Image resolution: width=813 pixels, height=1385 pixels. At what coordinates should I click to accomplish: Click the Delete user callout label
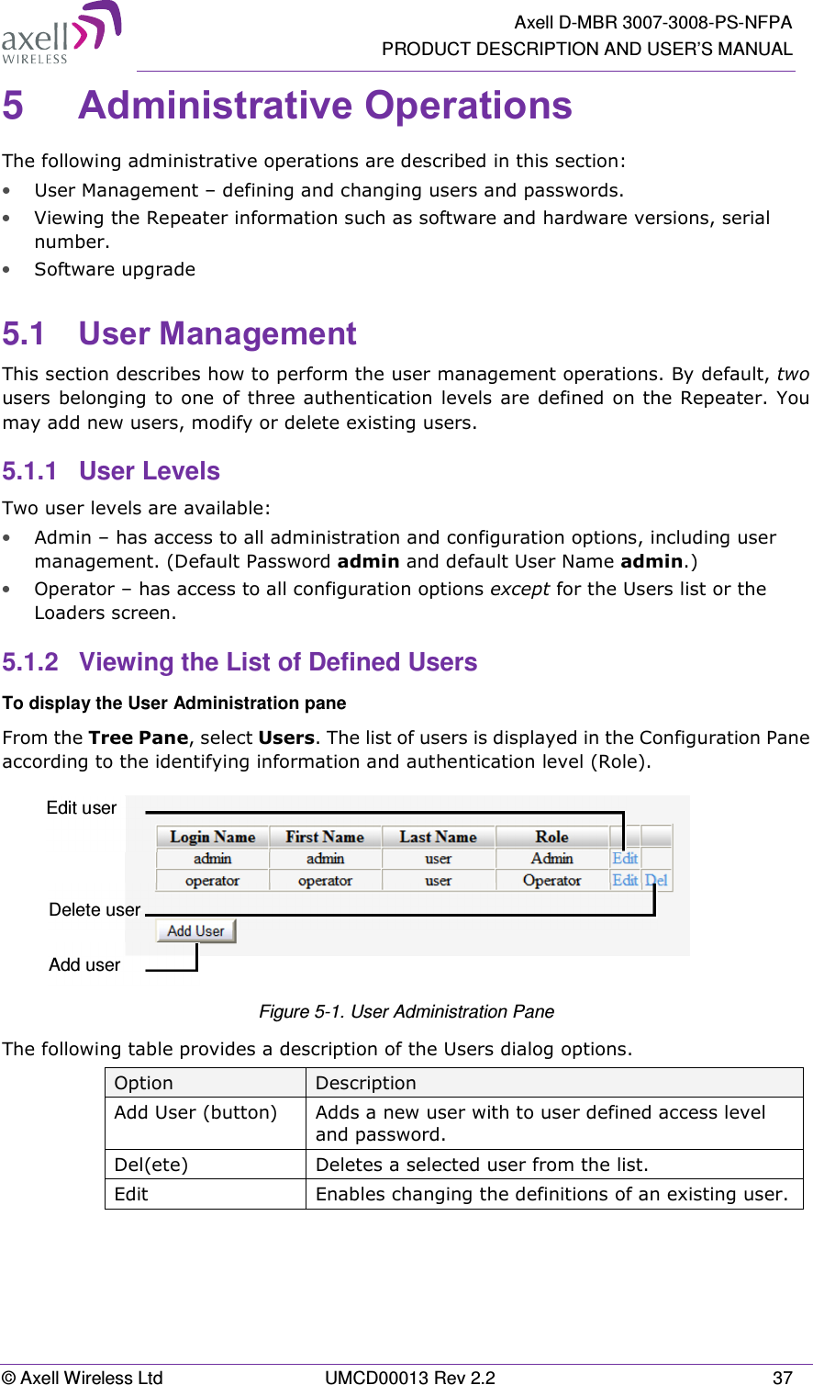coord(94,909)
